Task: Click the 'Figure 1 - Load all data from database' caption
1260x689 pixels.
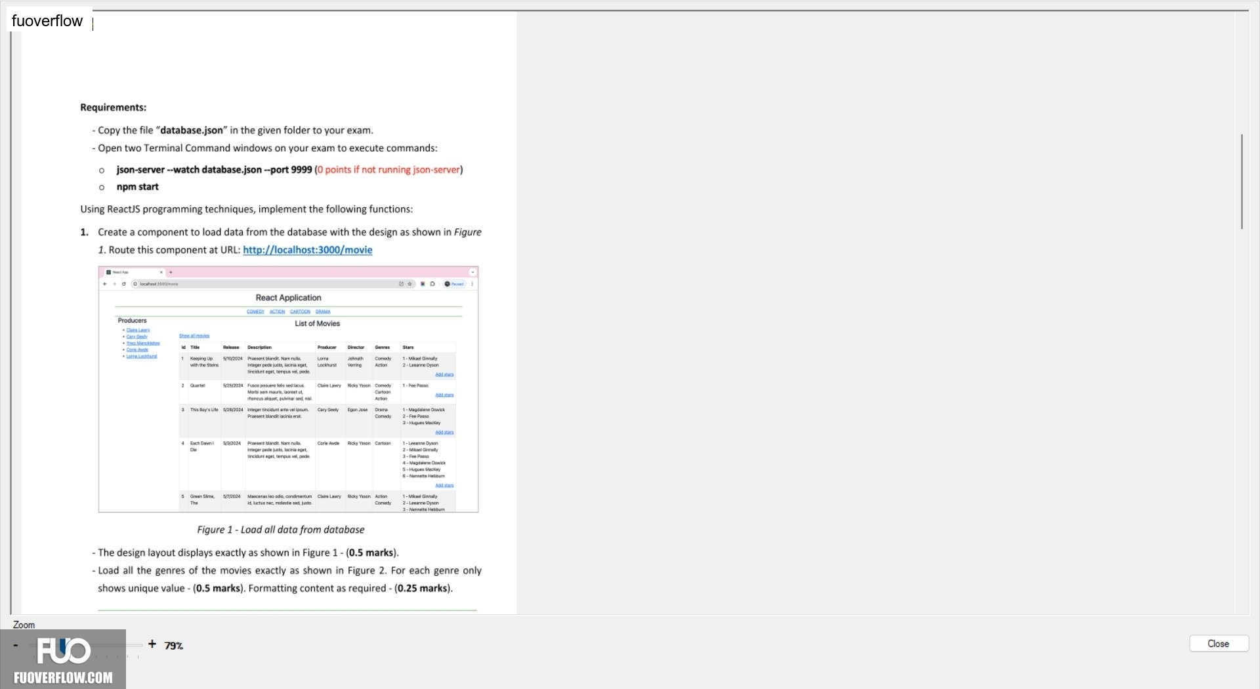Action: pos(281,530)
